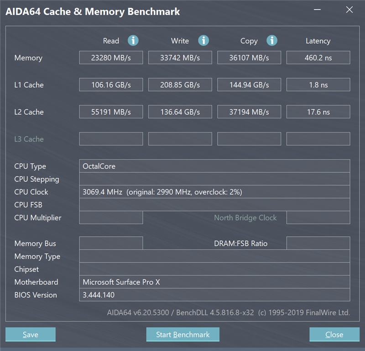Click the info icon next to Write
The image size is (365, 351).
[203, 41]
